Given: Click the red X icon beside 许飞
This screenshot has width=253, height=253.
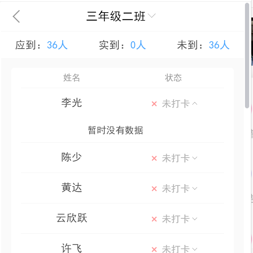Looking at the screenshot, I should (x=154, y=250).
